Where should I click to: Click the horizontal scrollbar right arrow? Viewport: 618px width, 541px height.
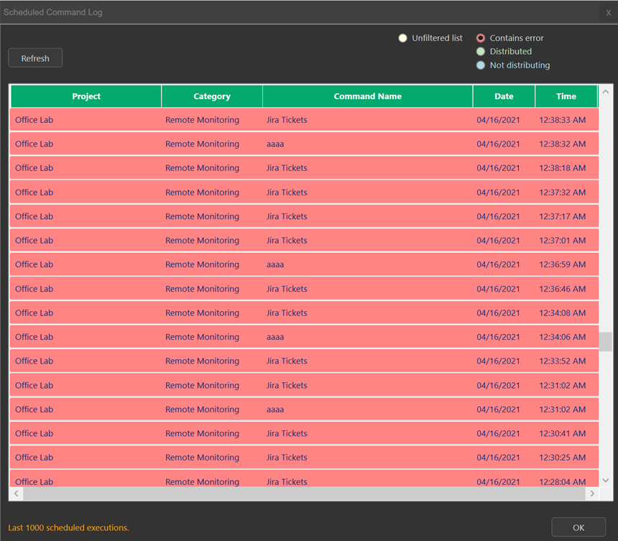(592, 494)
